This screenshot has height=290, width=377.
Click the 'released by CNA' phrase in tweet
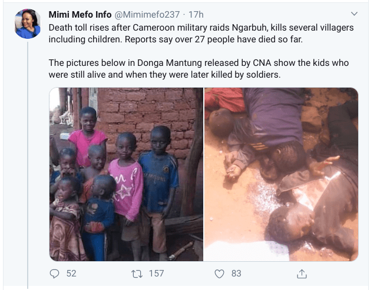pyautogui.click(x=238, y=63)
